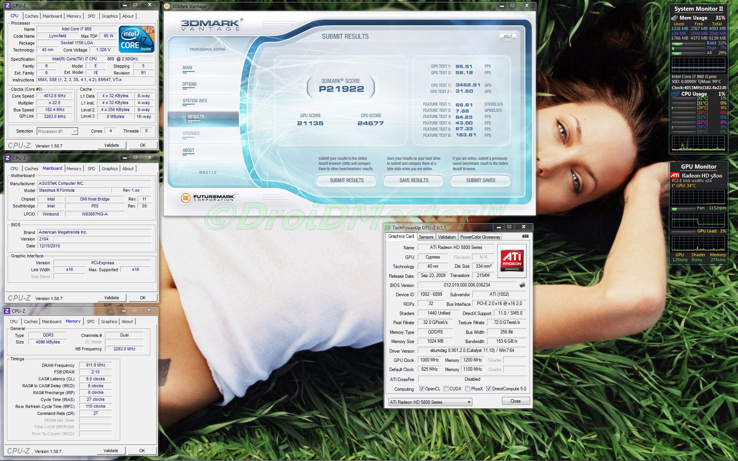Click the CPU-Z title icon of the Mainboard window

[x=8, y=158]
